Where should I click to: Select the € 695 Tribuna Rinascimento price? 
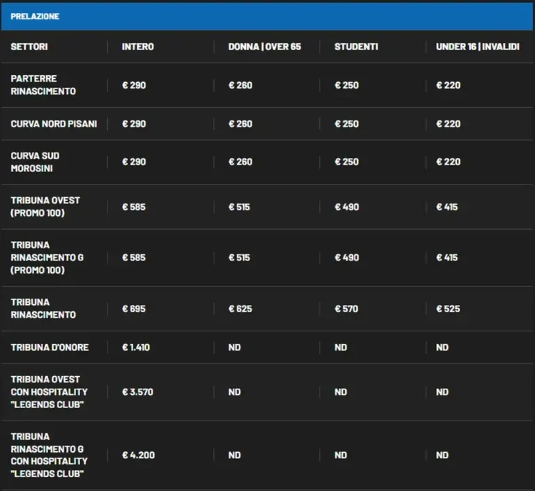[x=134, y=309]
